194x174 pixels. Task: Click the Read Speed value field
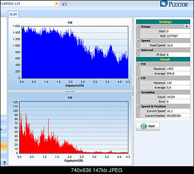[178, 45]
